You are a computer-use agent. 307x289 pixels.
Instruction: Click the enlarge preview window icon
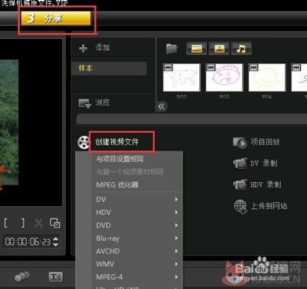point(55,223)
